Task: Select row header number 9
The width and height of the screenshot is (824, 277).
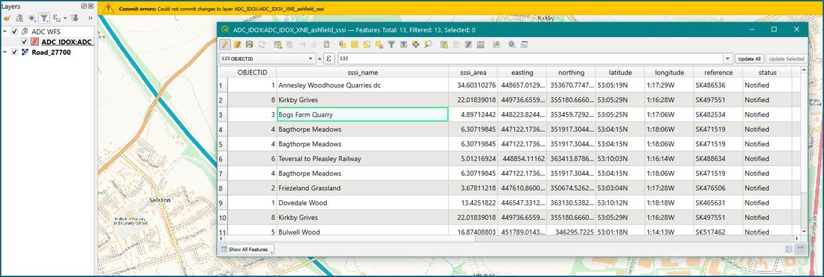Action: pos(224,202)
